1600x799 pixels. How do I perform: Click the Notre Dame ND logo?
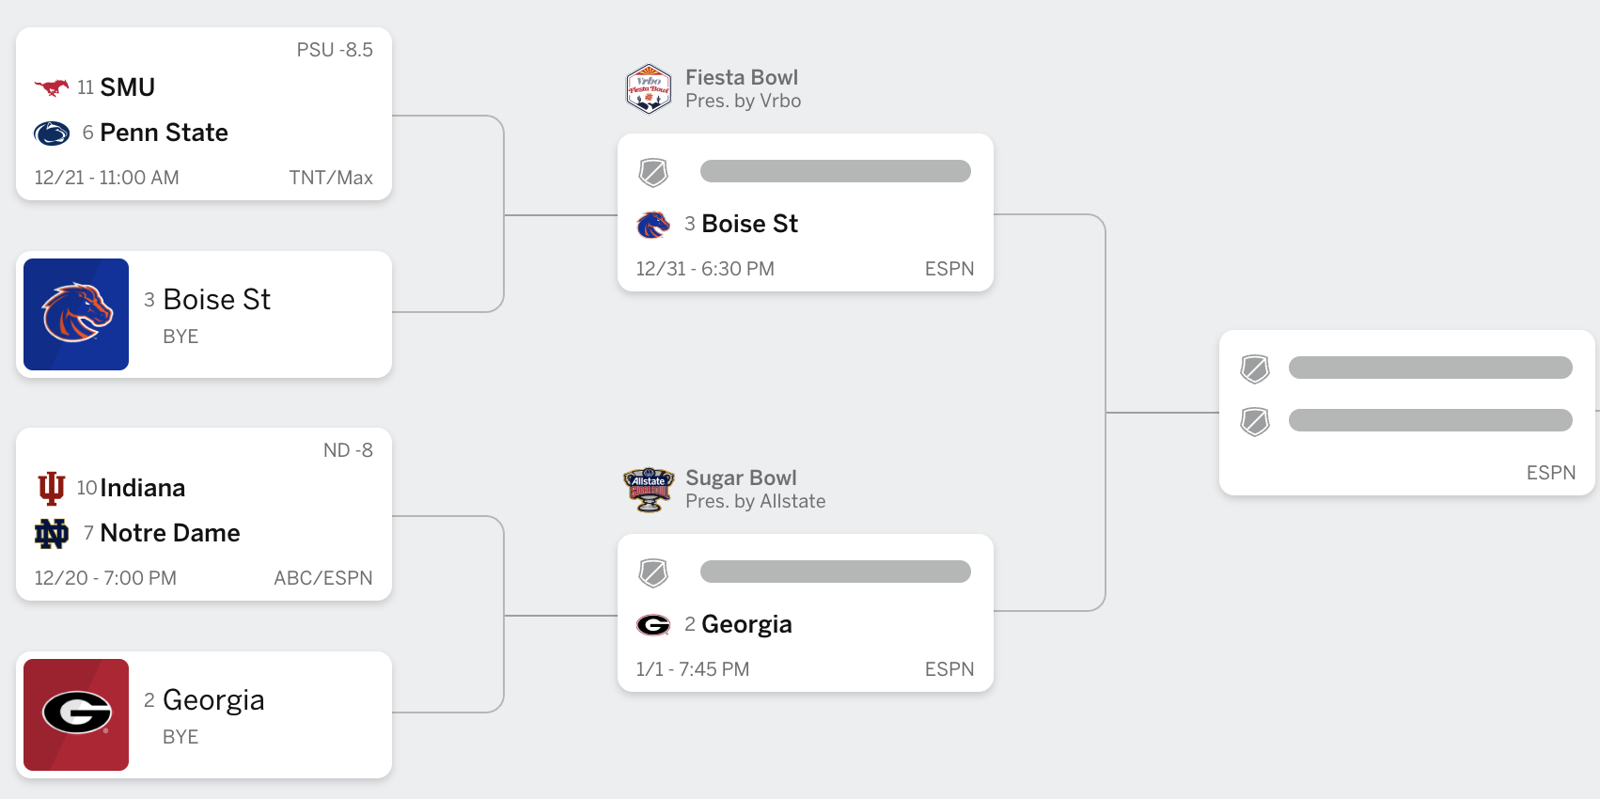pyautogui.click(x=52, y=534)
